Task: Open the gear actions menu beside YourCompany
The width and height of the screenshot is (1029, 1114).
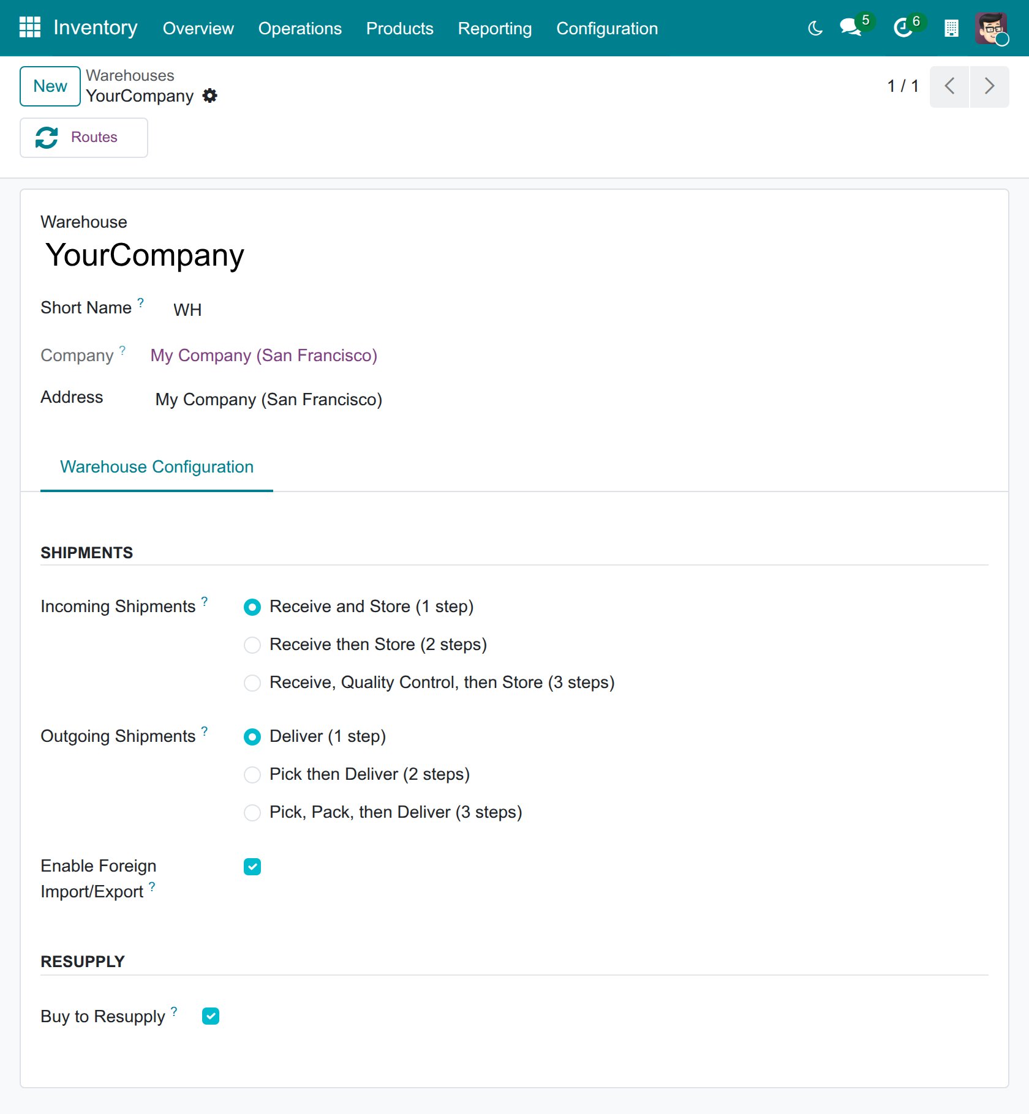Action: [x=209, y=96]
